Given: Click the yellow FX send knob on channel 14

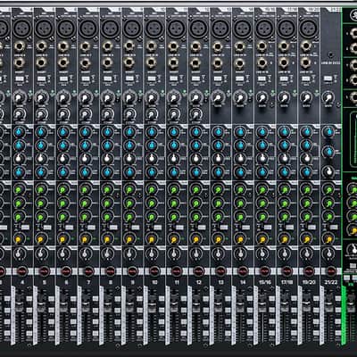Looking at the screenshot, I should (239, 239).
